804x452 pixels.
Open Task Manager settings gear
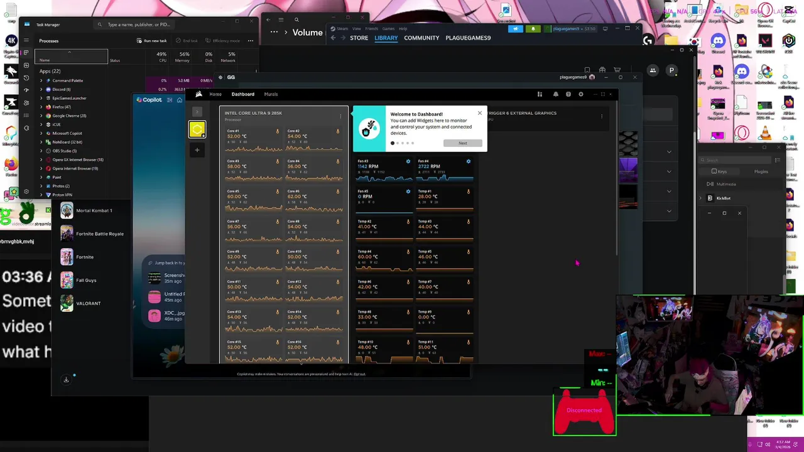coord(26,191)
